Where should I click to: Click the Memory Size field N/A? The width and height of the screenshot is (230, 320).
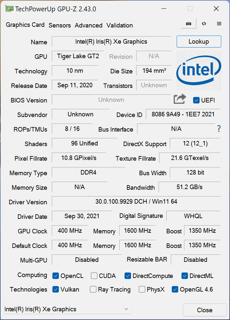pyautogui.click(x=80, y=187)
